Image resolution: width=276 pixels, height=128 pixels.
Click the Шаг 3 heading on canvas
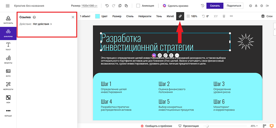(x=219, y=84)
